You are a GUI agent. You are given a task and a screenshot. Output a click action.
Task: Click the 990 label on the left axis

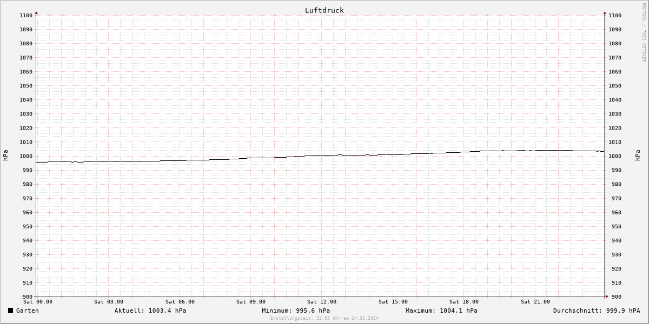tap(28, 170)
